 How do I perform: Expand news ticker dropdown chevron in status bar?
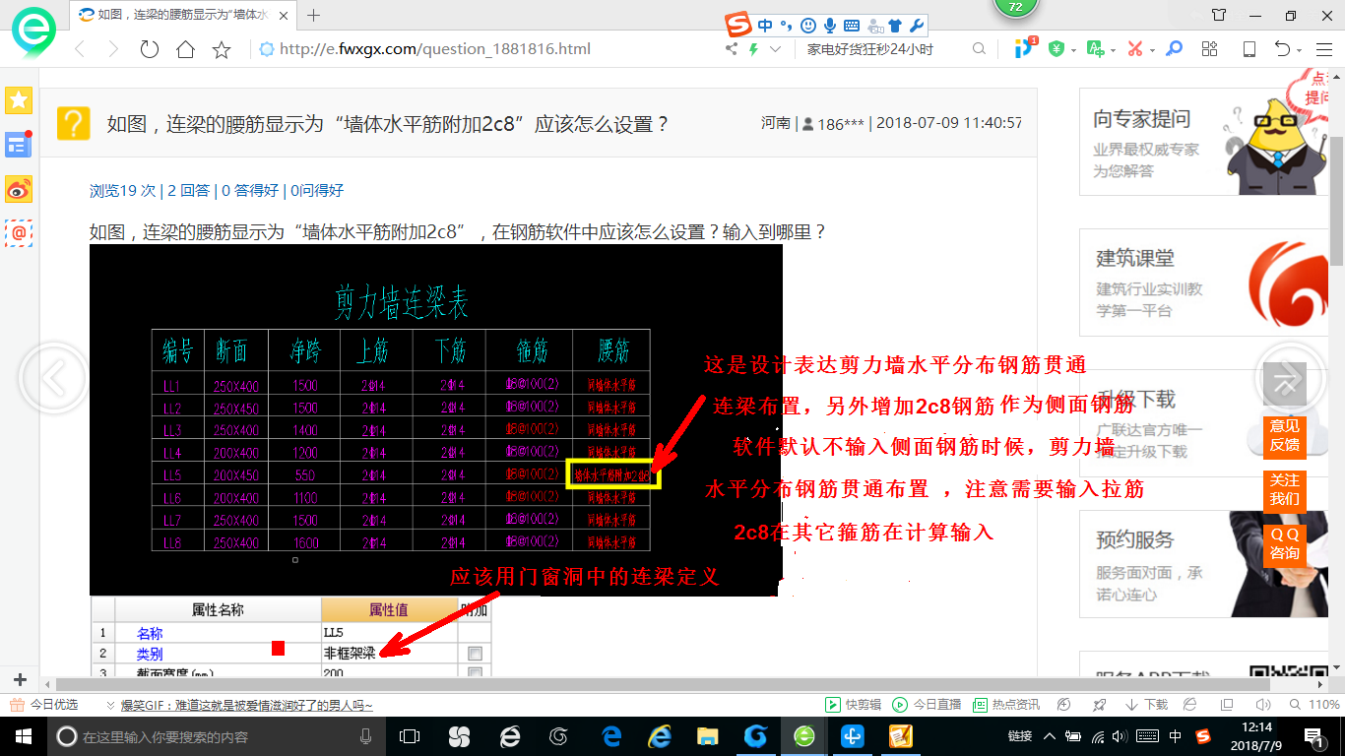pyautogui.click(x=111, y=705)
